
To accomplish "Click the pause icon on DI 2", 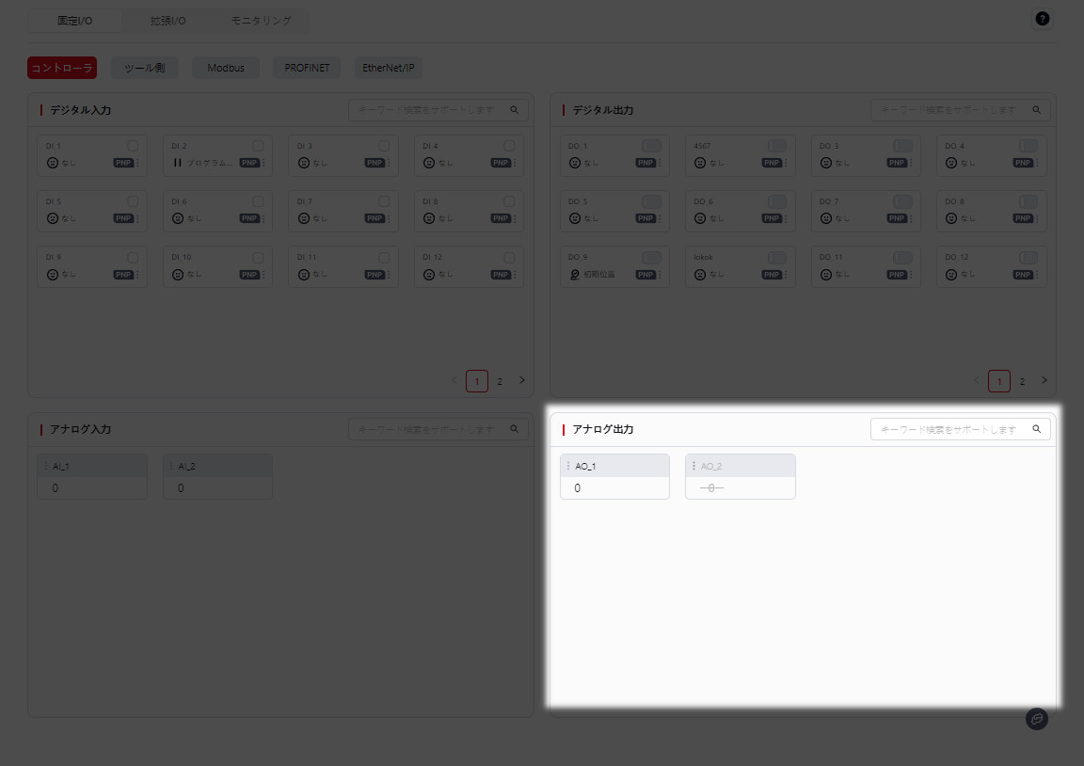I will [177, 163].
